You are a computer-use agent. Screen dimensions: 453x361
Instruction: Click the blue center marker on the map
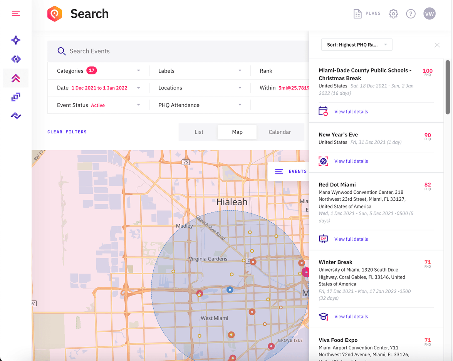tap(230, 289)
